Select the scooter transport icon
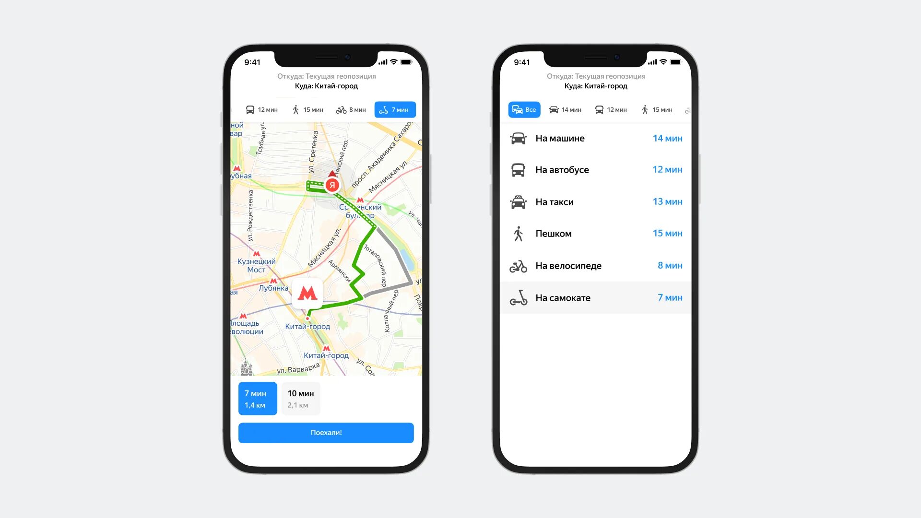 tap(518, 297)
